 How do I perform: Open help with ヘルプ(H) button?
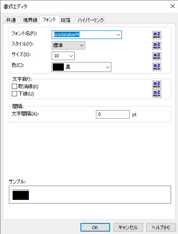(161, 227)
